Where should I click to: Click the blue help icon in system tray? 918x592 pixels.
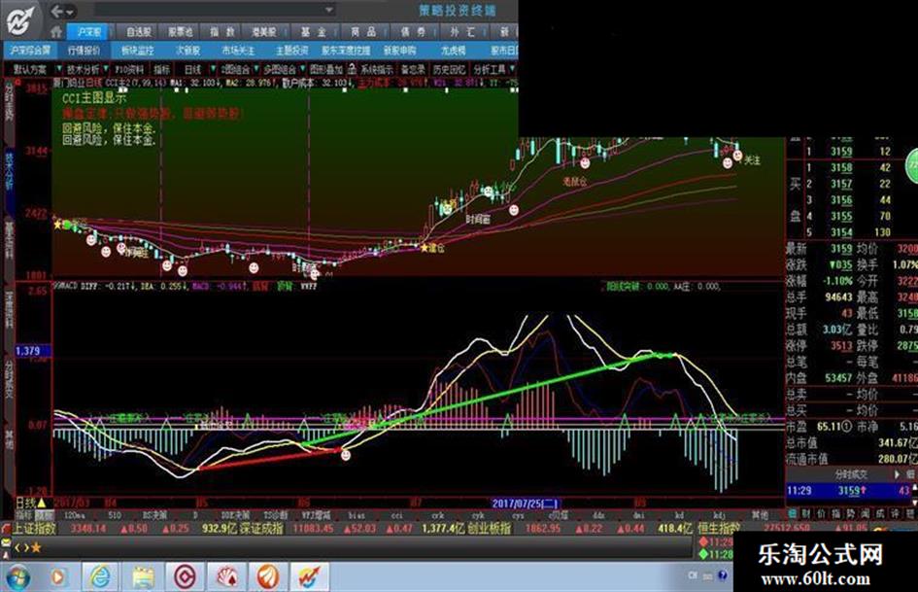pos(723,575)
